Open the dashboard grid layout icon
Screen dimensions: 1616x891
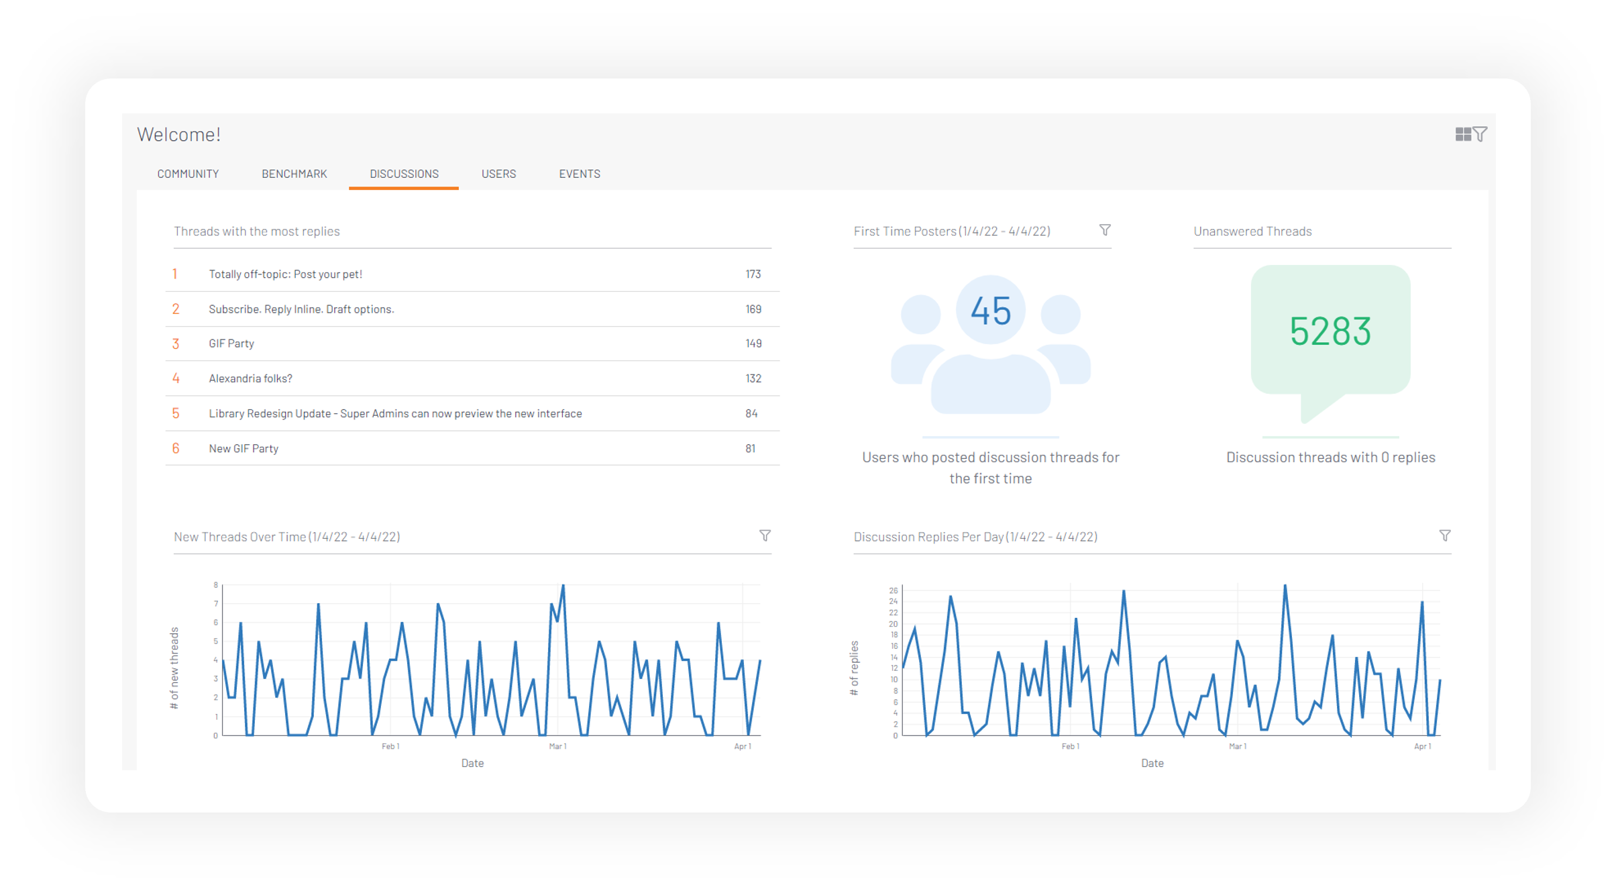pyautogui.click(x=1462, y=134)
